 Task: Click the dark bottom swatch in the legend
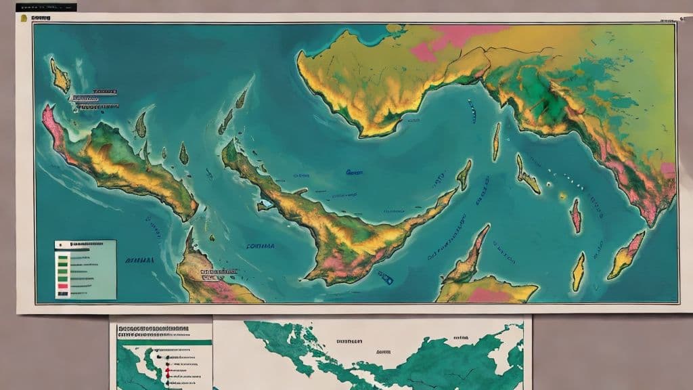[x=64, y=293]
